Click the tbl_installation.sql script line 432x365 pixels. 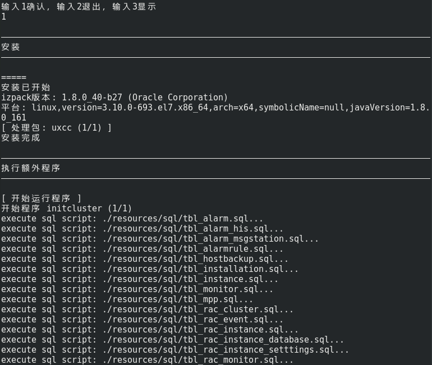tap(150, 269)
